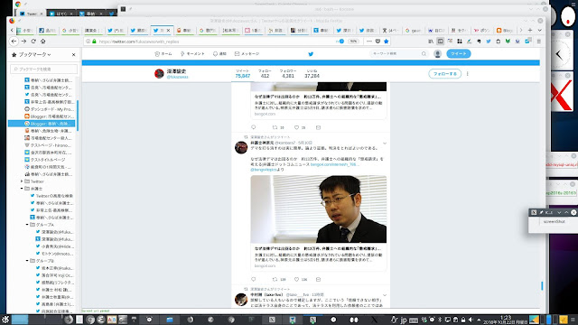578x325 pixels.
Task: Collapse the グループA bookmarks folder
Action: [27, 225]
